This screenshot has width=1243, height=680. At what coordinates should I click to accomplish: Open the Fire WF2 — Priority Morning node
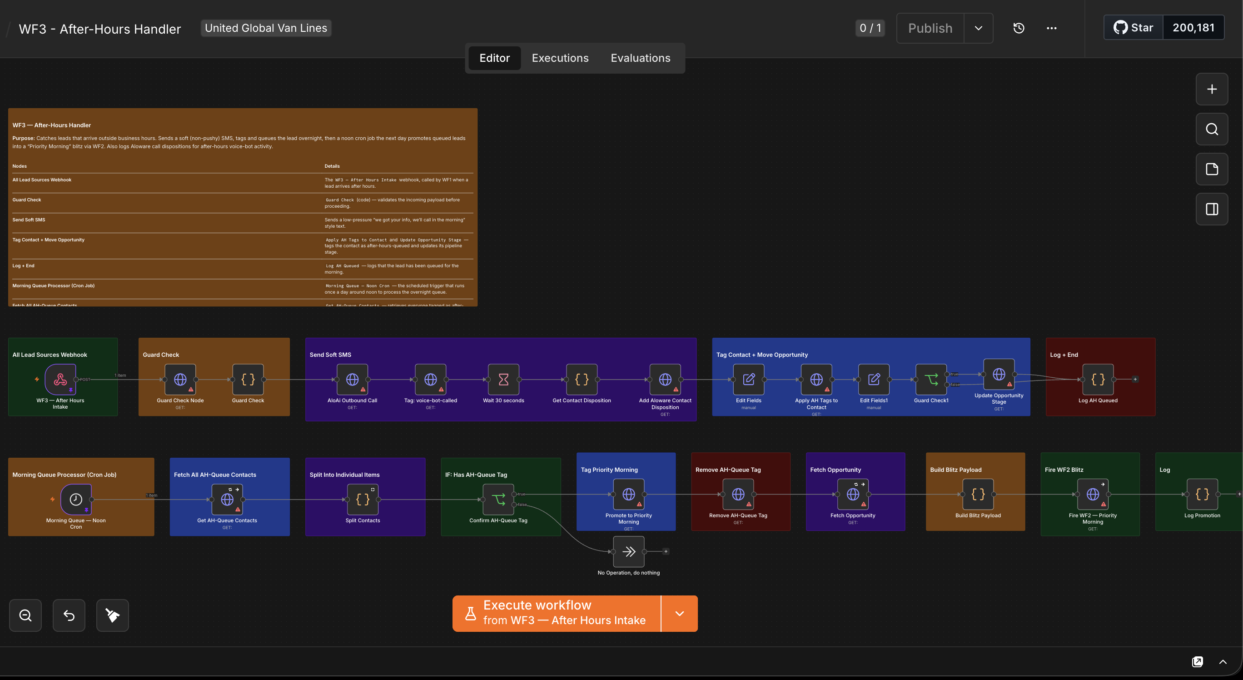[x=1093, y=494]
